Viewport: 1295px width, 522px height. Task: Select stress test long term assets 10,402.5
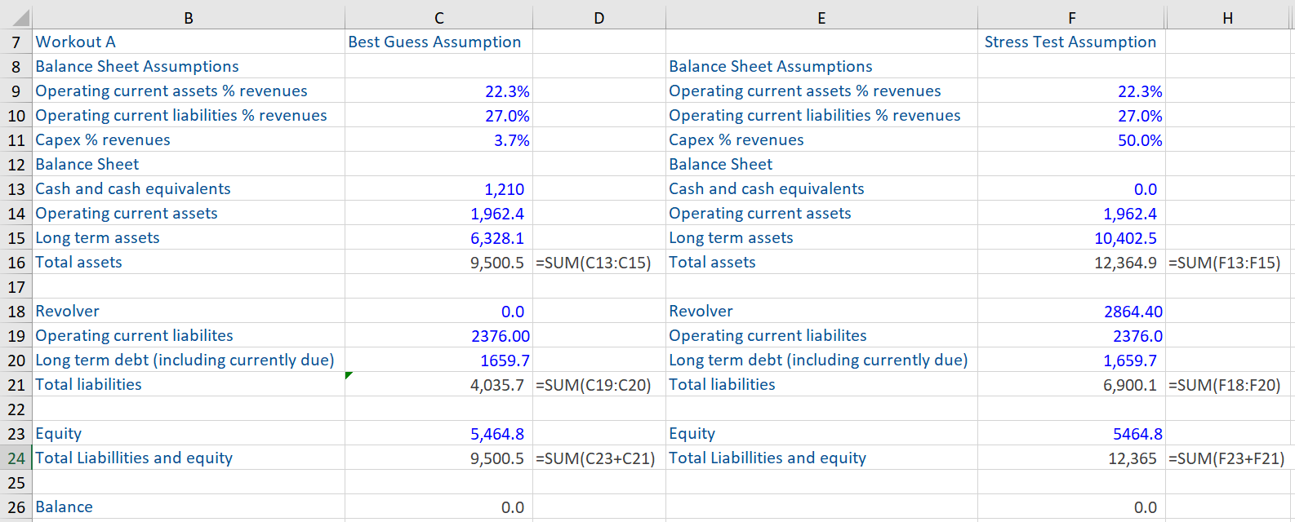(1125, 238)
